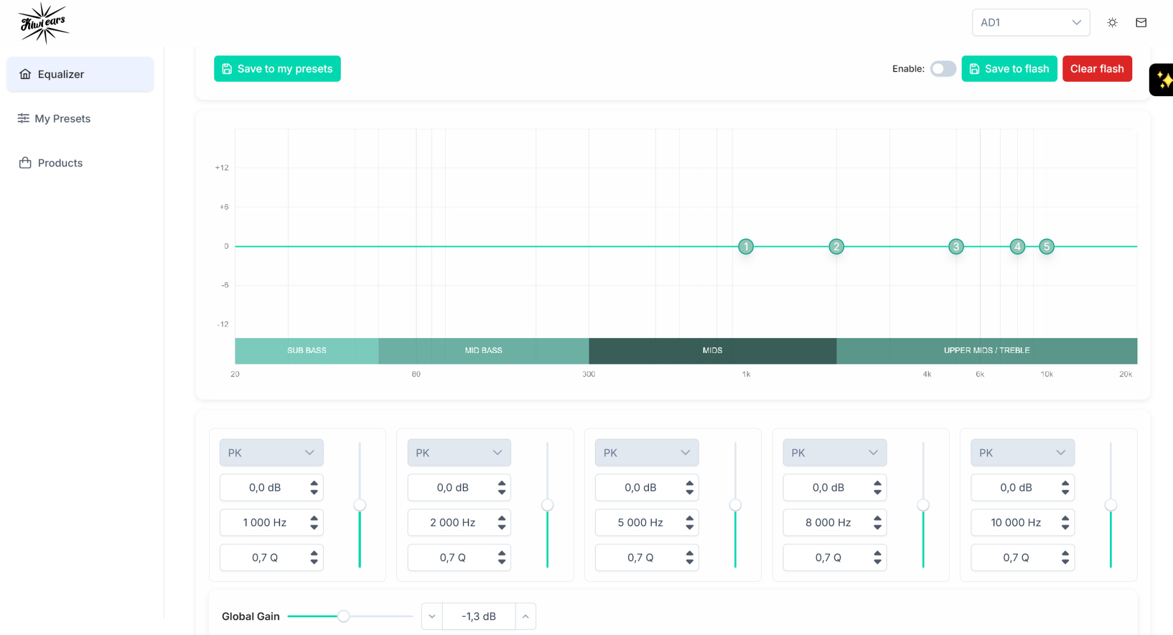Open the mail envelope icon
The height and width of the screenshot is (635, 1173).
coord(1141,23)
